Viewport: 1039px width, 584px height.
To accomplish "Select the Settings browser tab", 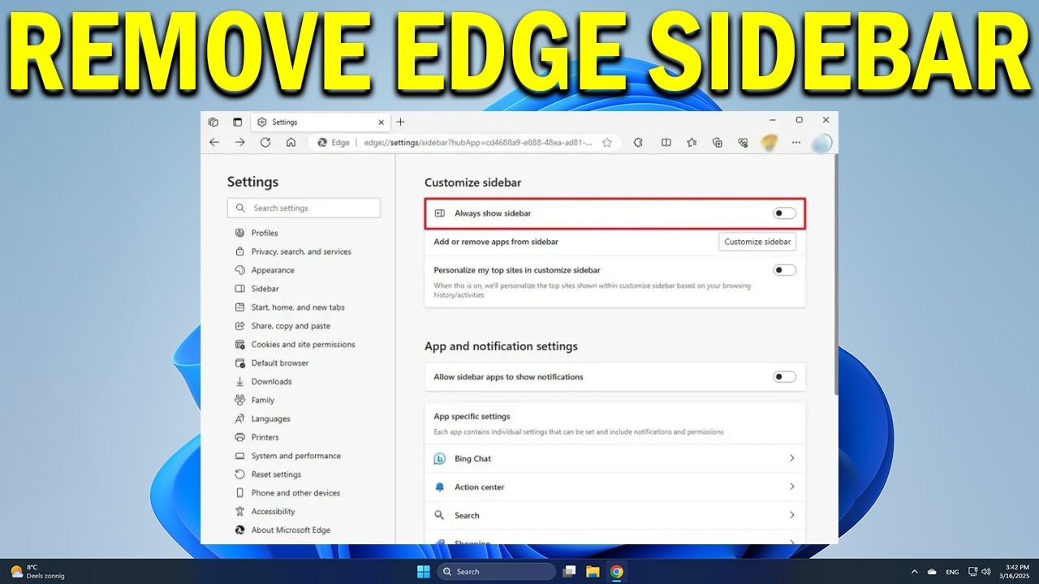I will pos(321,122).
